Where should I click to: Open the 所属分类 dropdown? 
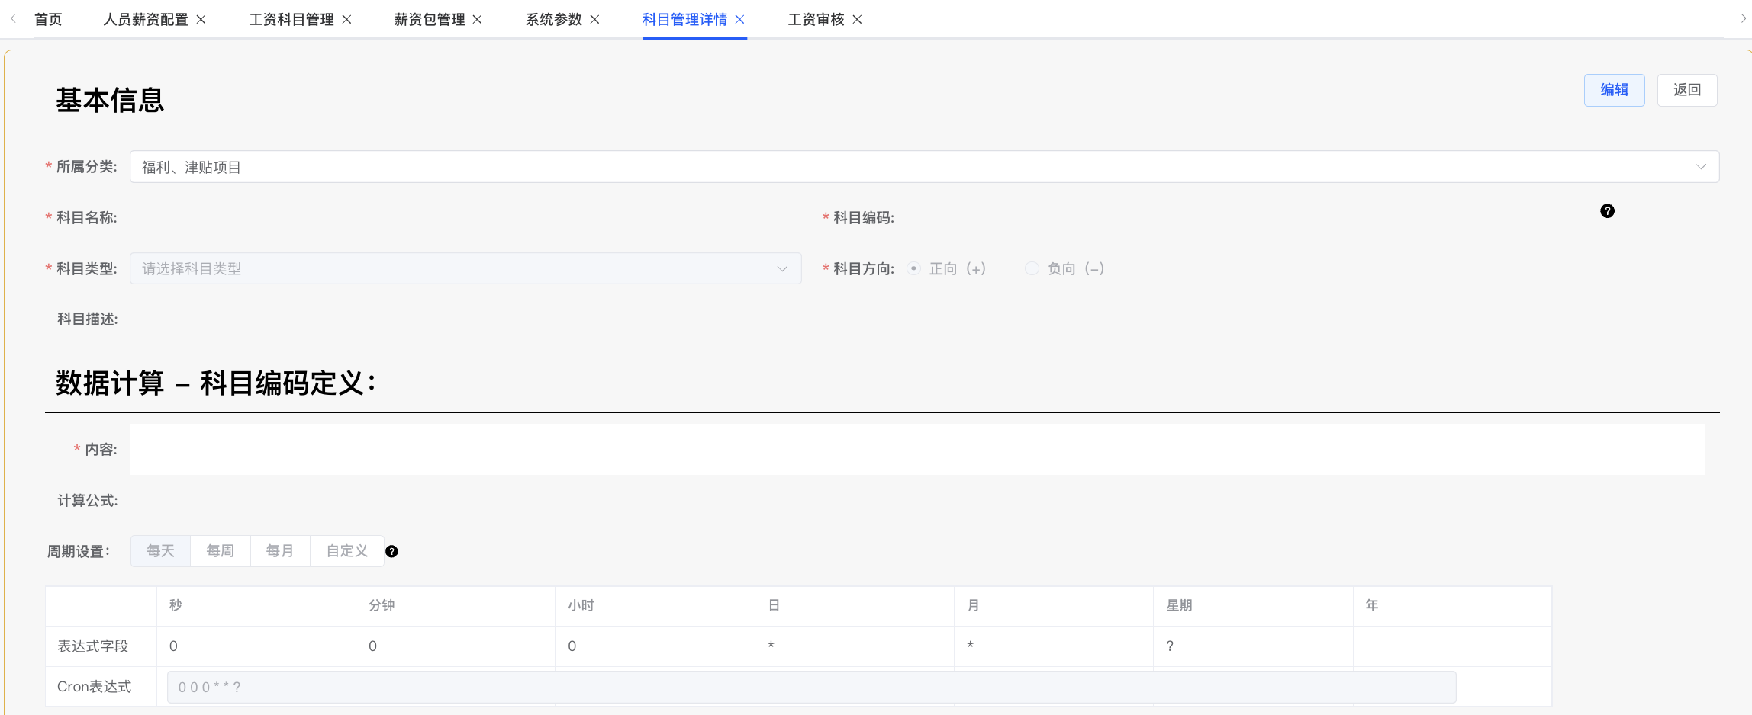924,166
